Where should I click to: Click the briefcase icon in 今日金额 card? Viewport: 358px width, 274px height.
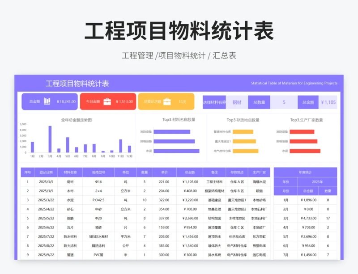click(107, 101)
